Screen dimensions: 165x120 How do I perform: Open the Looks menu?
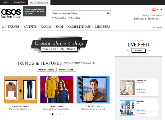(x=46, y=27)
